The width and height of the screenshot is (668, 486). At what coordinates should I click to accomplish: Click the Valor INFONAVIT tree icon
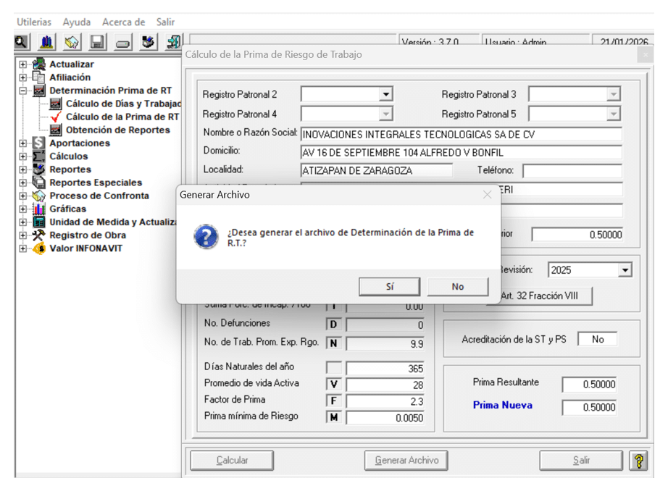pos(39,248)
